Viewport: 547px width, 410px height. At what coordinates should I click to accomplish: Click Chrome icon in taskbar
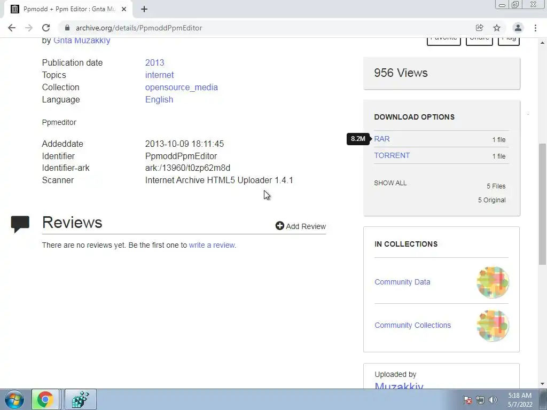point(45,399)
